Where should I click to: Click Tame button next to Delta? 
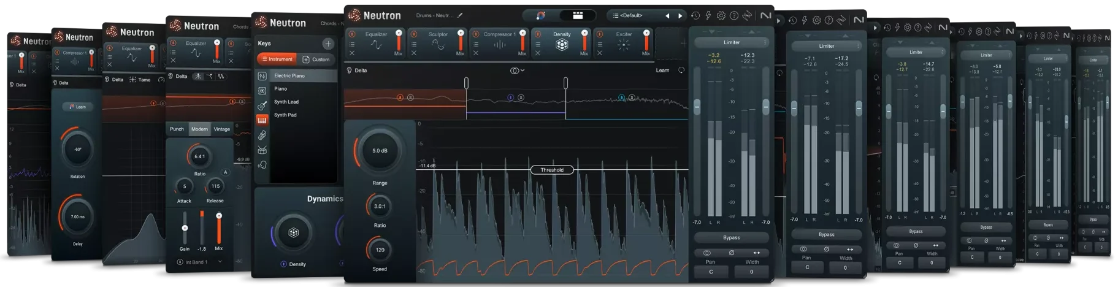coord(140,80)
